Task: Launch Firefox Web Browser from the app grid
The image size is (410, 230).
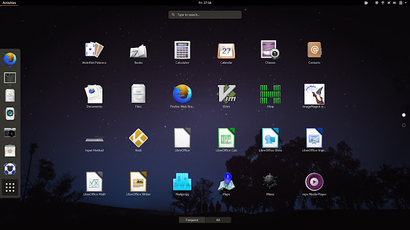Action: (182, 96)
